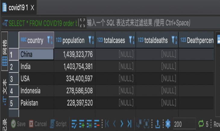
Task: Focus the SQL filter expression input field
Action: point(153,23)
